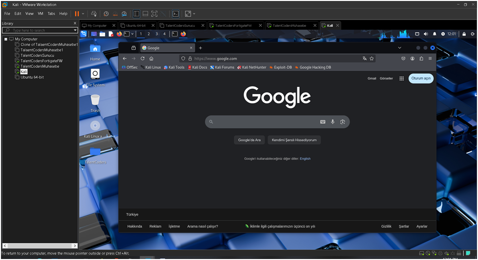Viewport: 478px width, 260px height.
Task: Click the Kali panel file manager icon
Action: [x=103, y=34]
